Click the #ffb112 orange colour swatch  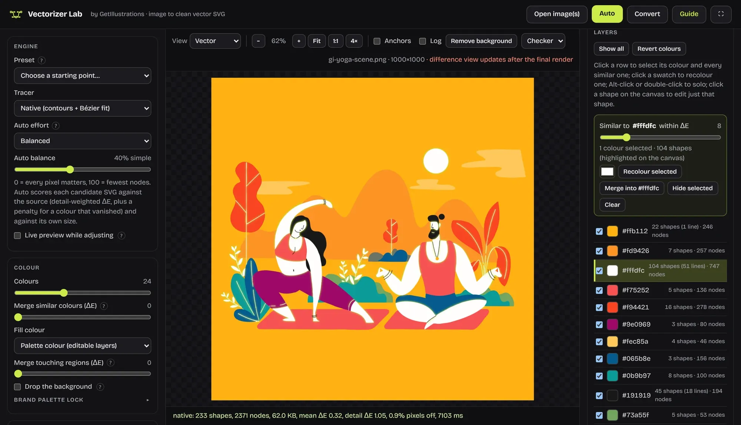pos(612,231)
